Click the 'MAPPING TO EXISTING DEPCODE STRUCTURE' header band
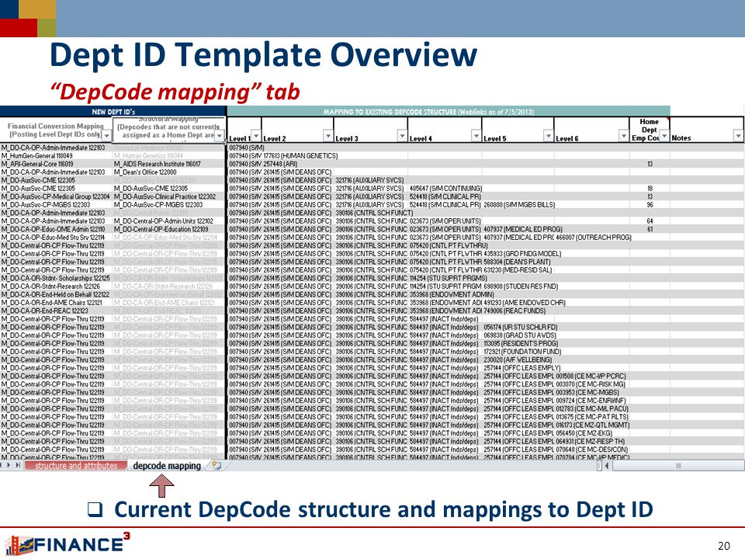The height and width of the screenshot is (559, 745). (x=449, y=112)
